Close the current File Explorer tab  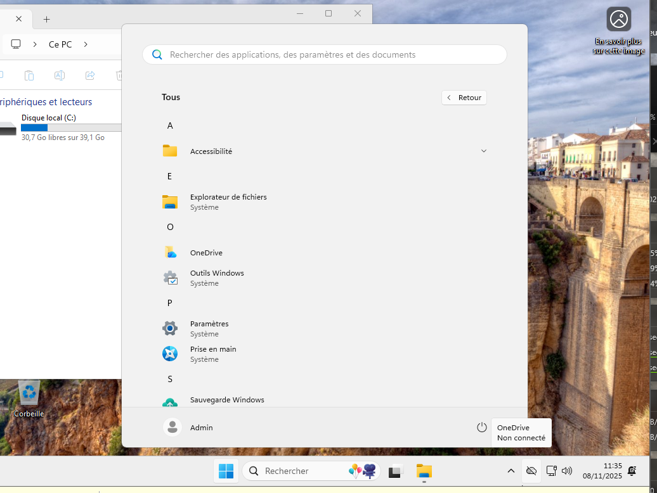coord(18,19)
